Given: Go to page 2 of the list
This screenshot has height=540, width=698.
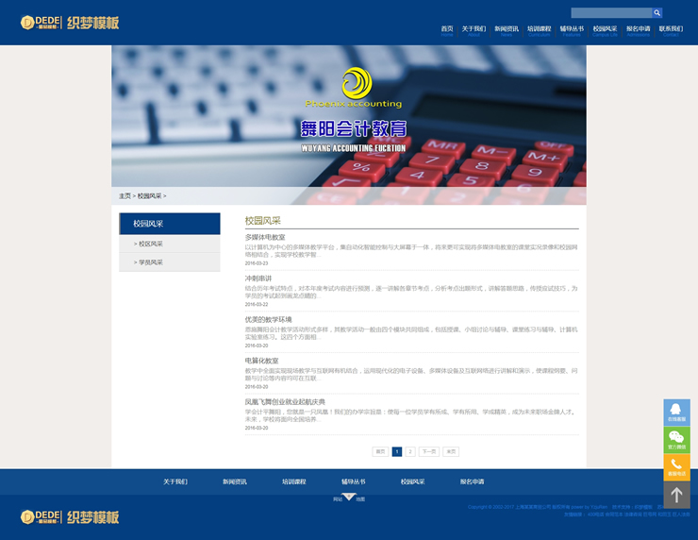Looking at the screenshot, I should pos(410,452).
